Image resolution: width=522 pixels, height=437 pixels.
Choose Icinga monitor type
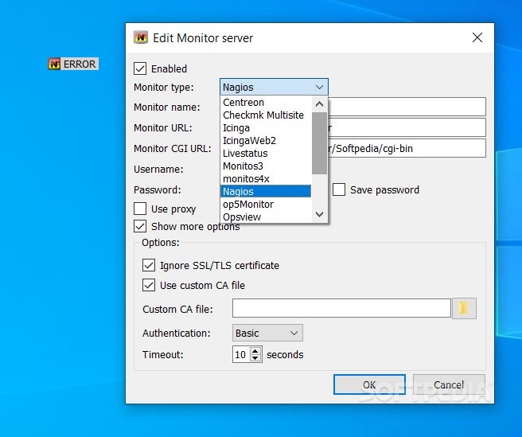click(x=266, y=128)
